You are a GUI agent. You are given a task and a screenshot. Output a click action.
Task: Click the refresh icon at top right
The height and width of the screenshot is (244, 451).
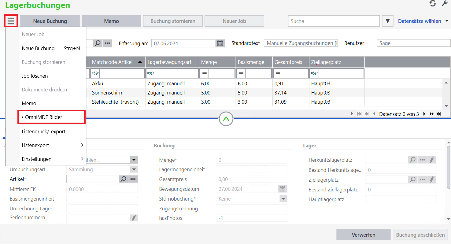(x=432, y=3)
